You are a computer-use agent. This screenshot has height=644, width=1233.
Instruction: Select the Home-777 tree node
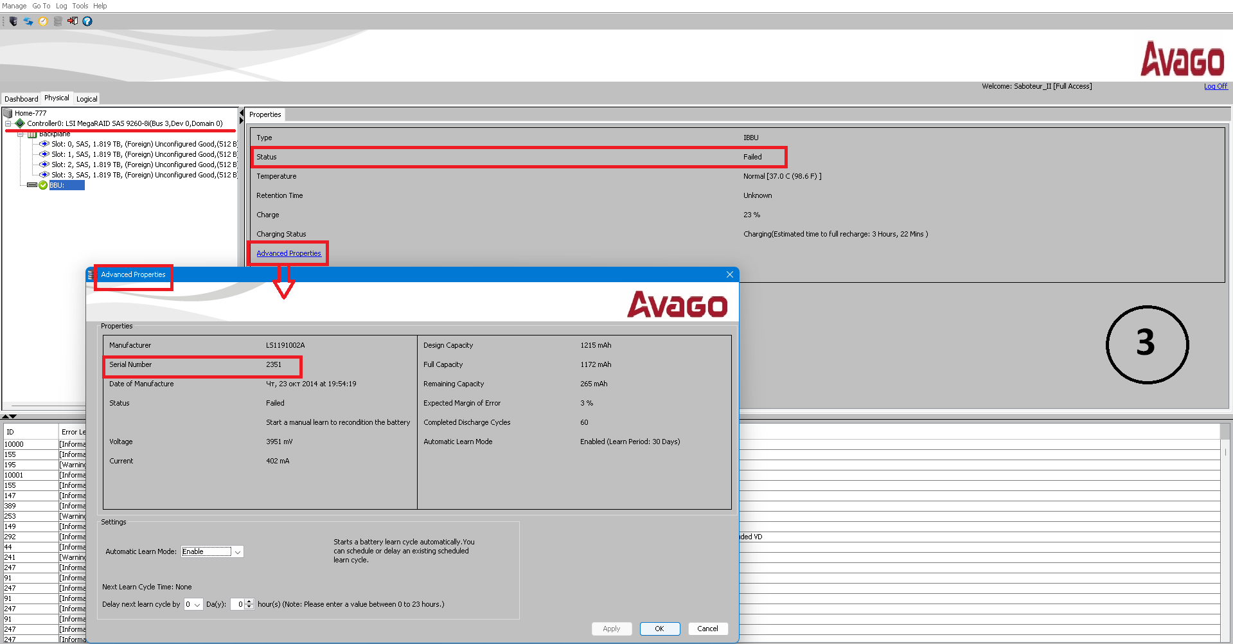[31, 113]
